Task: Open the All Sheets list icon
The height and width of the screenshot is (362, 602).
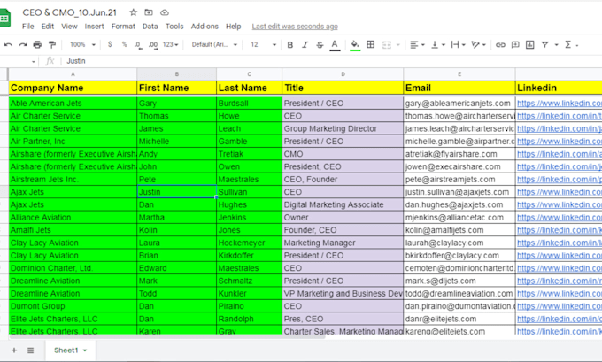Action: tap(31, 350)
